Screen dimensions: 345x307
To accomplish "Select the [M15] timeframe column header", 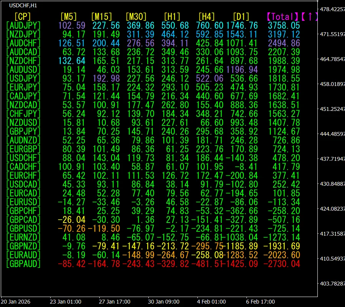I will (101, 17).
